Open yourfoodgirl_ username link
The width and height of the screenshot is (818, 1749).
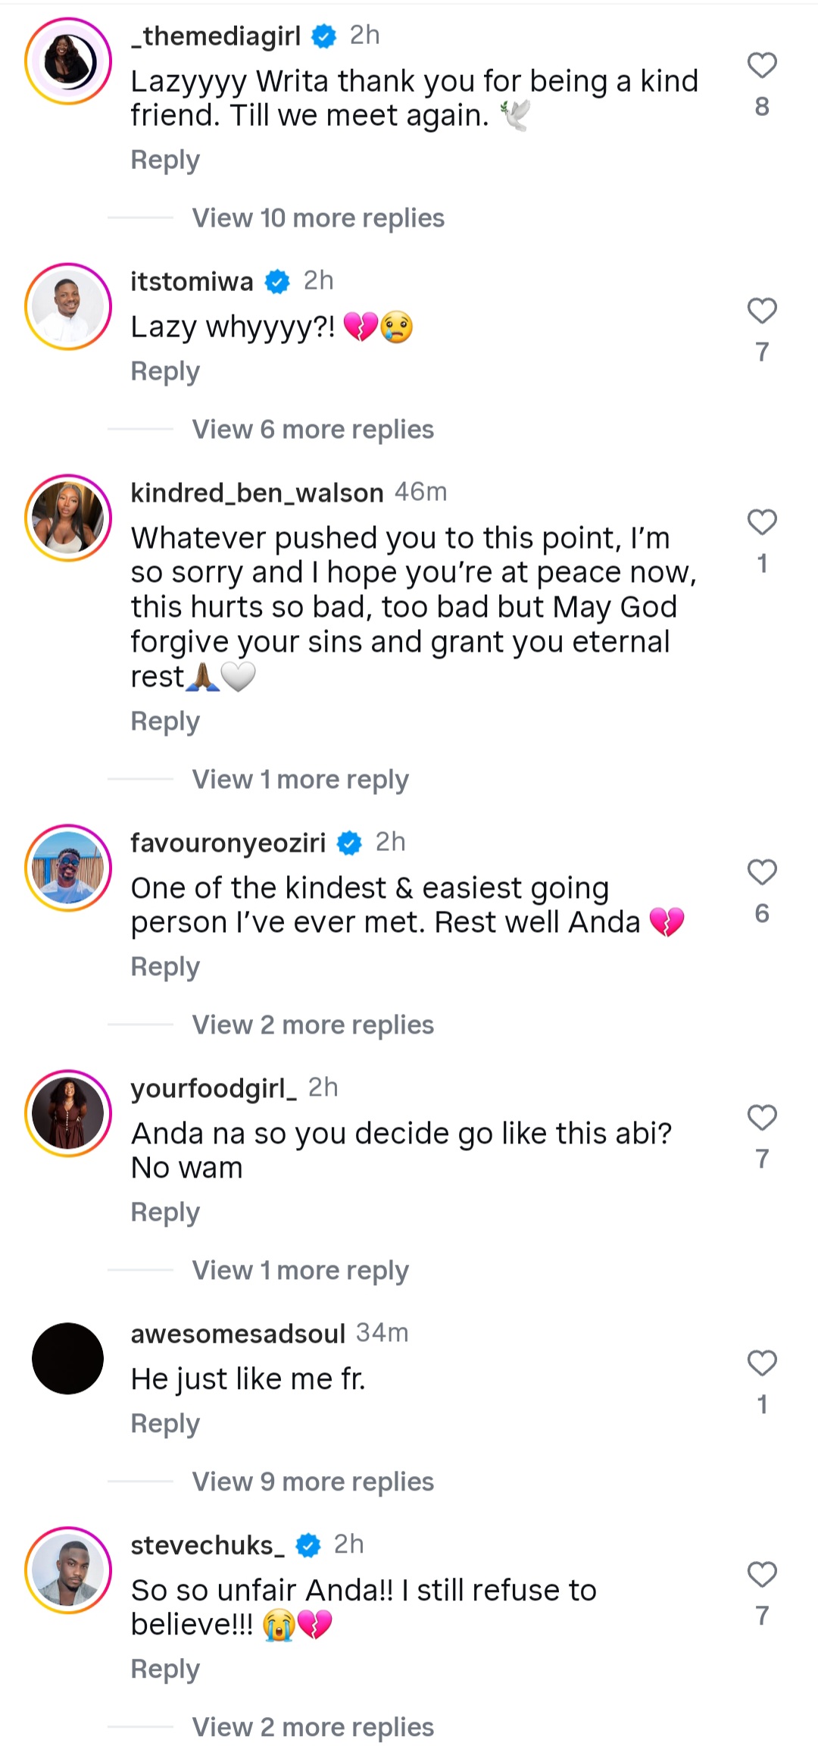click(x=214, y=1088)
